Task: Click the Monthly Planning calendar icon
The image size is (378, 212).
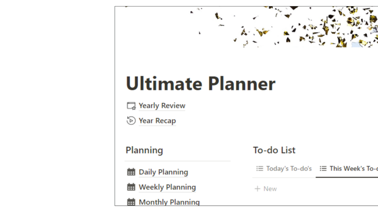Action: [131, 202]
